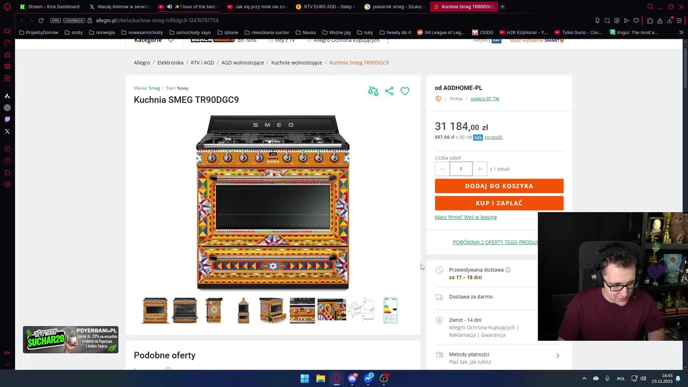This screenshot has height=387, width=688.
Task: Increase quantity with the plus stepper
Action: (479, 169)
